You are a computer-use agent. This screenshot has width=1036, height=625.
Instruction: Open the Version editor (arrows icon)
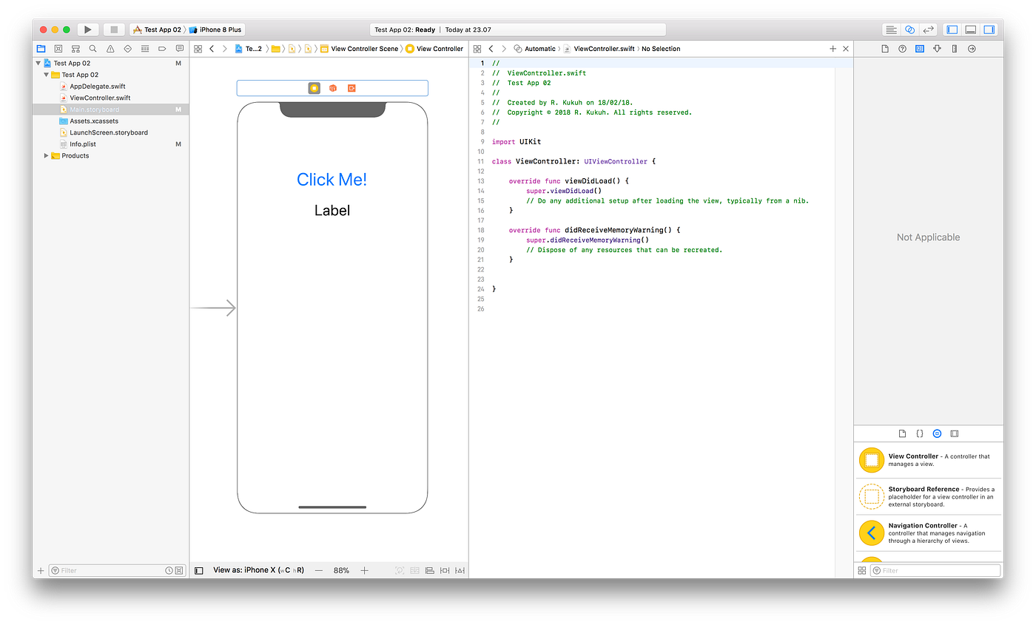click(928, 29)
